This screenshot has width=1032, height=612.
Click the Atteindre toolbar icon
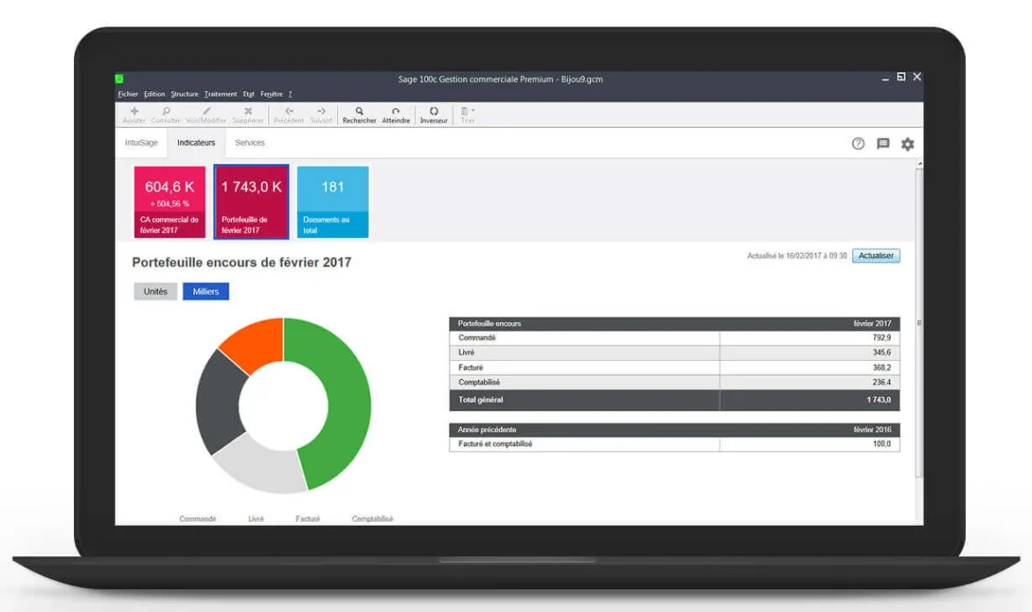click(x=395, y=112)
